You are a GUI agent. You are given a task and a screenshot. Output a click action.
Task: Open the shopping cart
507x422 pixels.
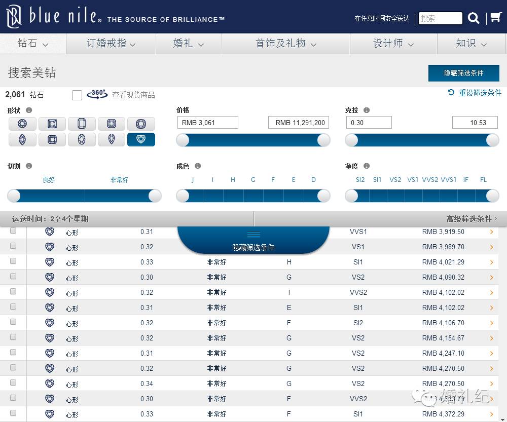(495, 18)
